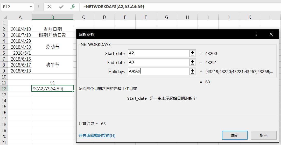Select row 1 header
The width and height of the screenshot is (281, 145).
pyautogui.click(x=4, y=23)
